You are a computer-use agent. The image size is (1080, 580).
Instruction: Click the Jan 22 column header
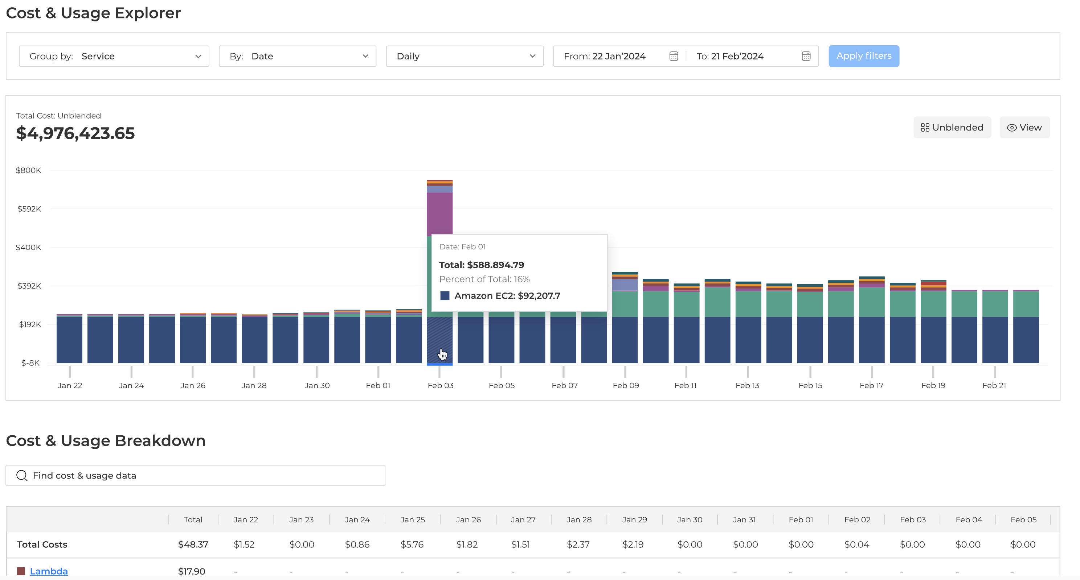coord(246,519)
